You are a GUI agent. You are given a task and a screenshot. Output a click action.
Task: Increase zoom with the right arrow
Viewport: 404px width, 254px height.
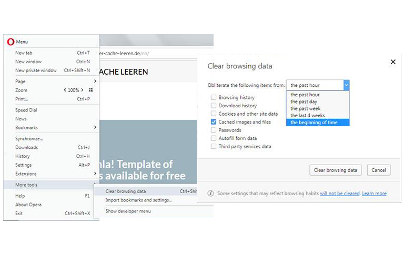tap(83, 90)
